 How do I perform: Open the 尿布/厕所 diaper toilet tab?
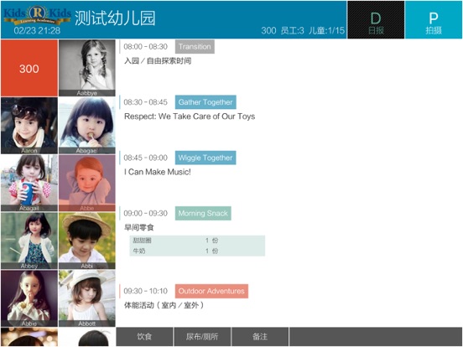click(x=202, y=337)
